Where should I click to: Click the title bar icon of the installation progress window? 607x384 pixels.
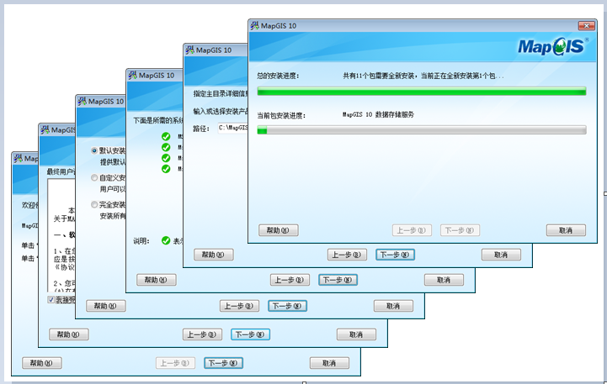pyautogui.click(x=255, y=26)
